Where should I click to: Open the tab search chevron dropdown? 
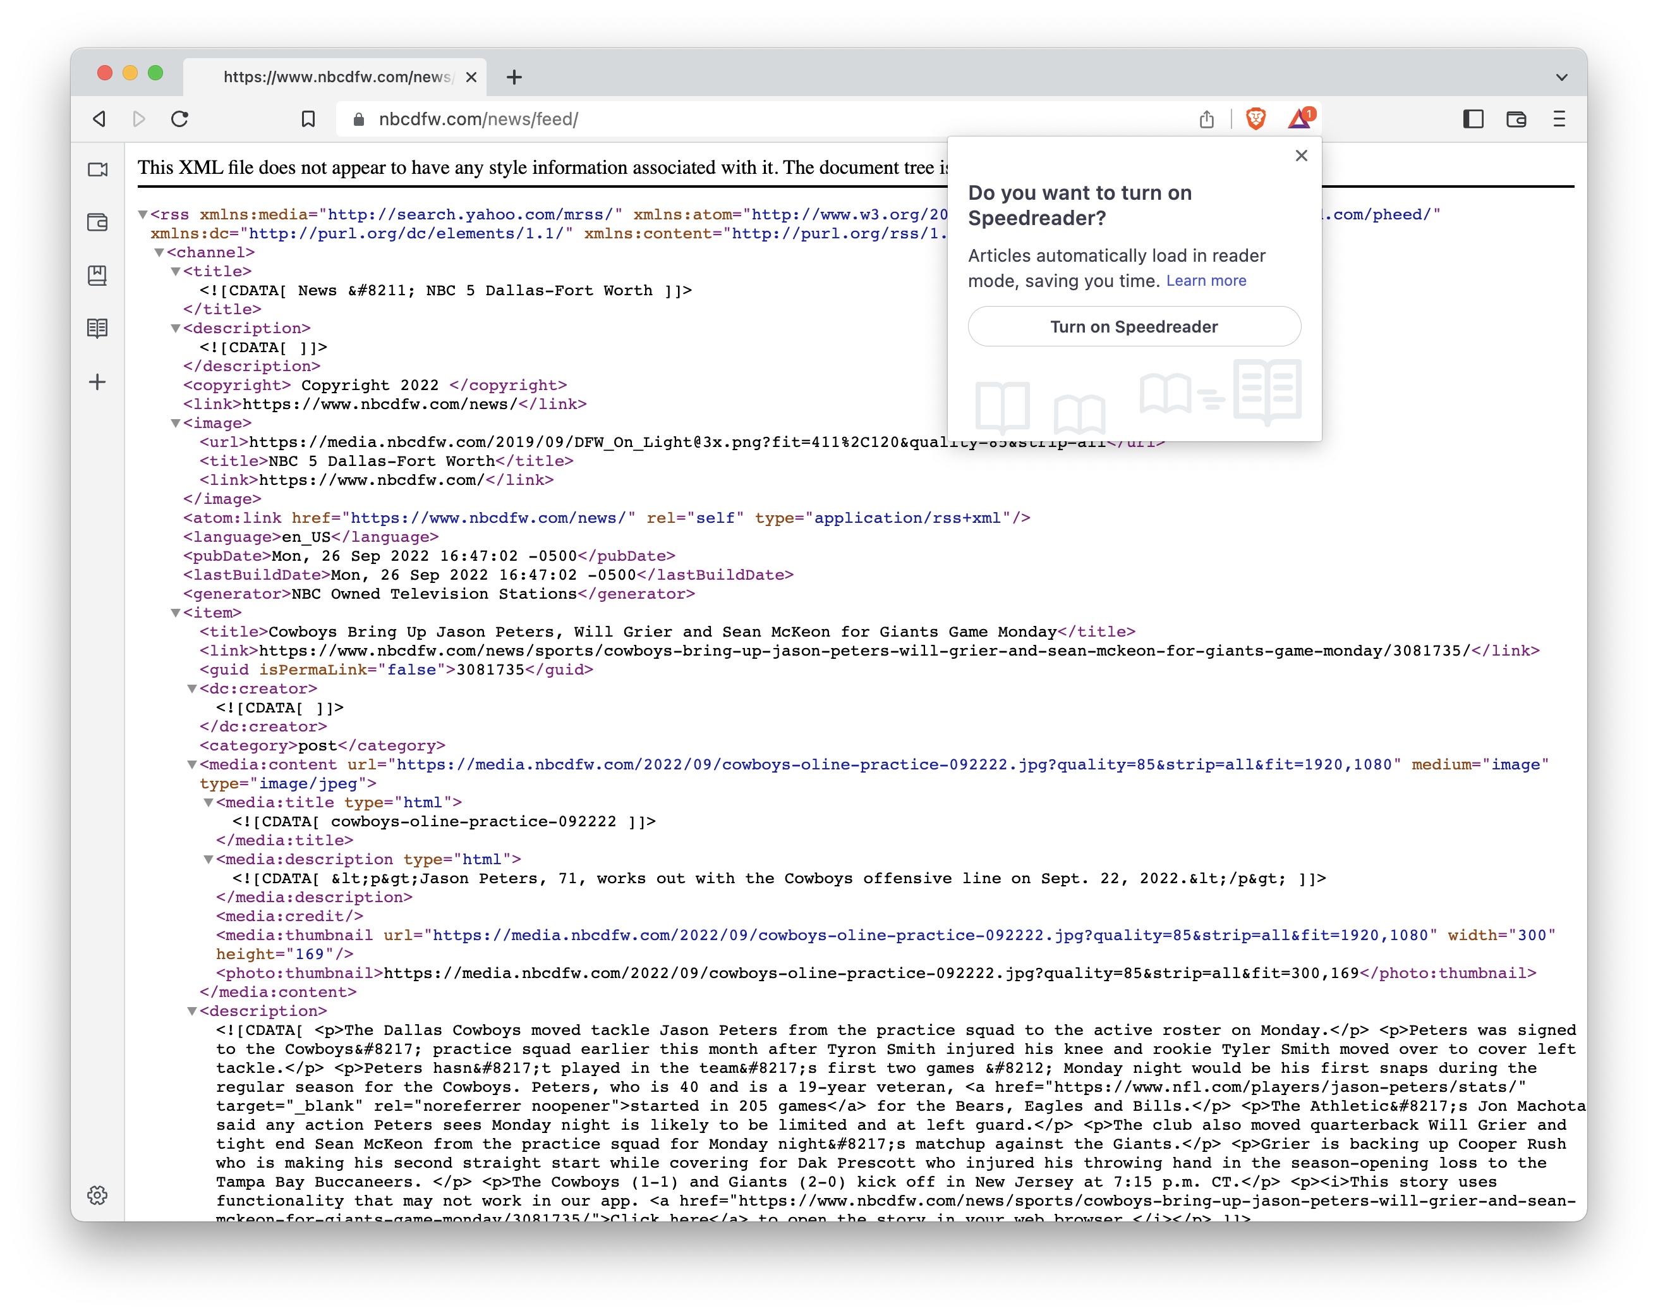pos(1561,77)
